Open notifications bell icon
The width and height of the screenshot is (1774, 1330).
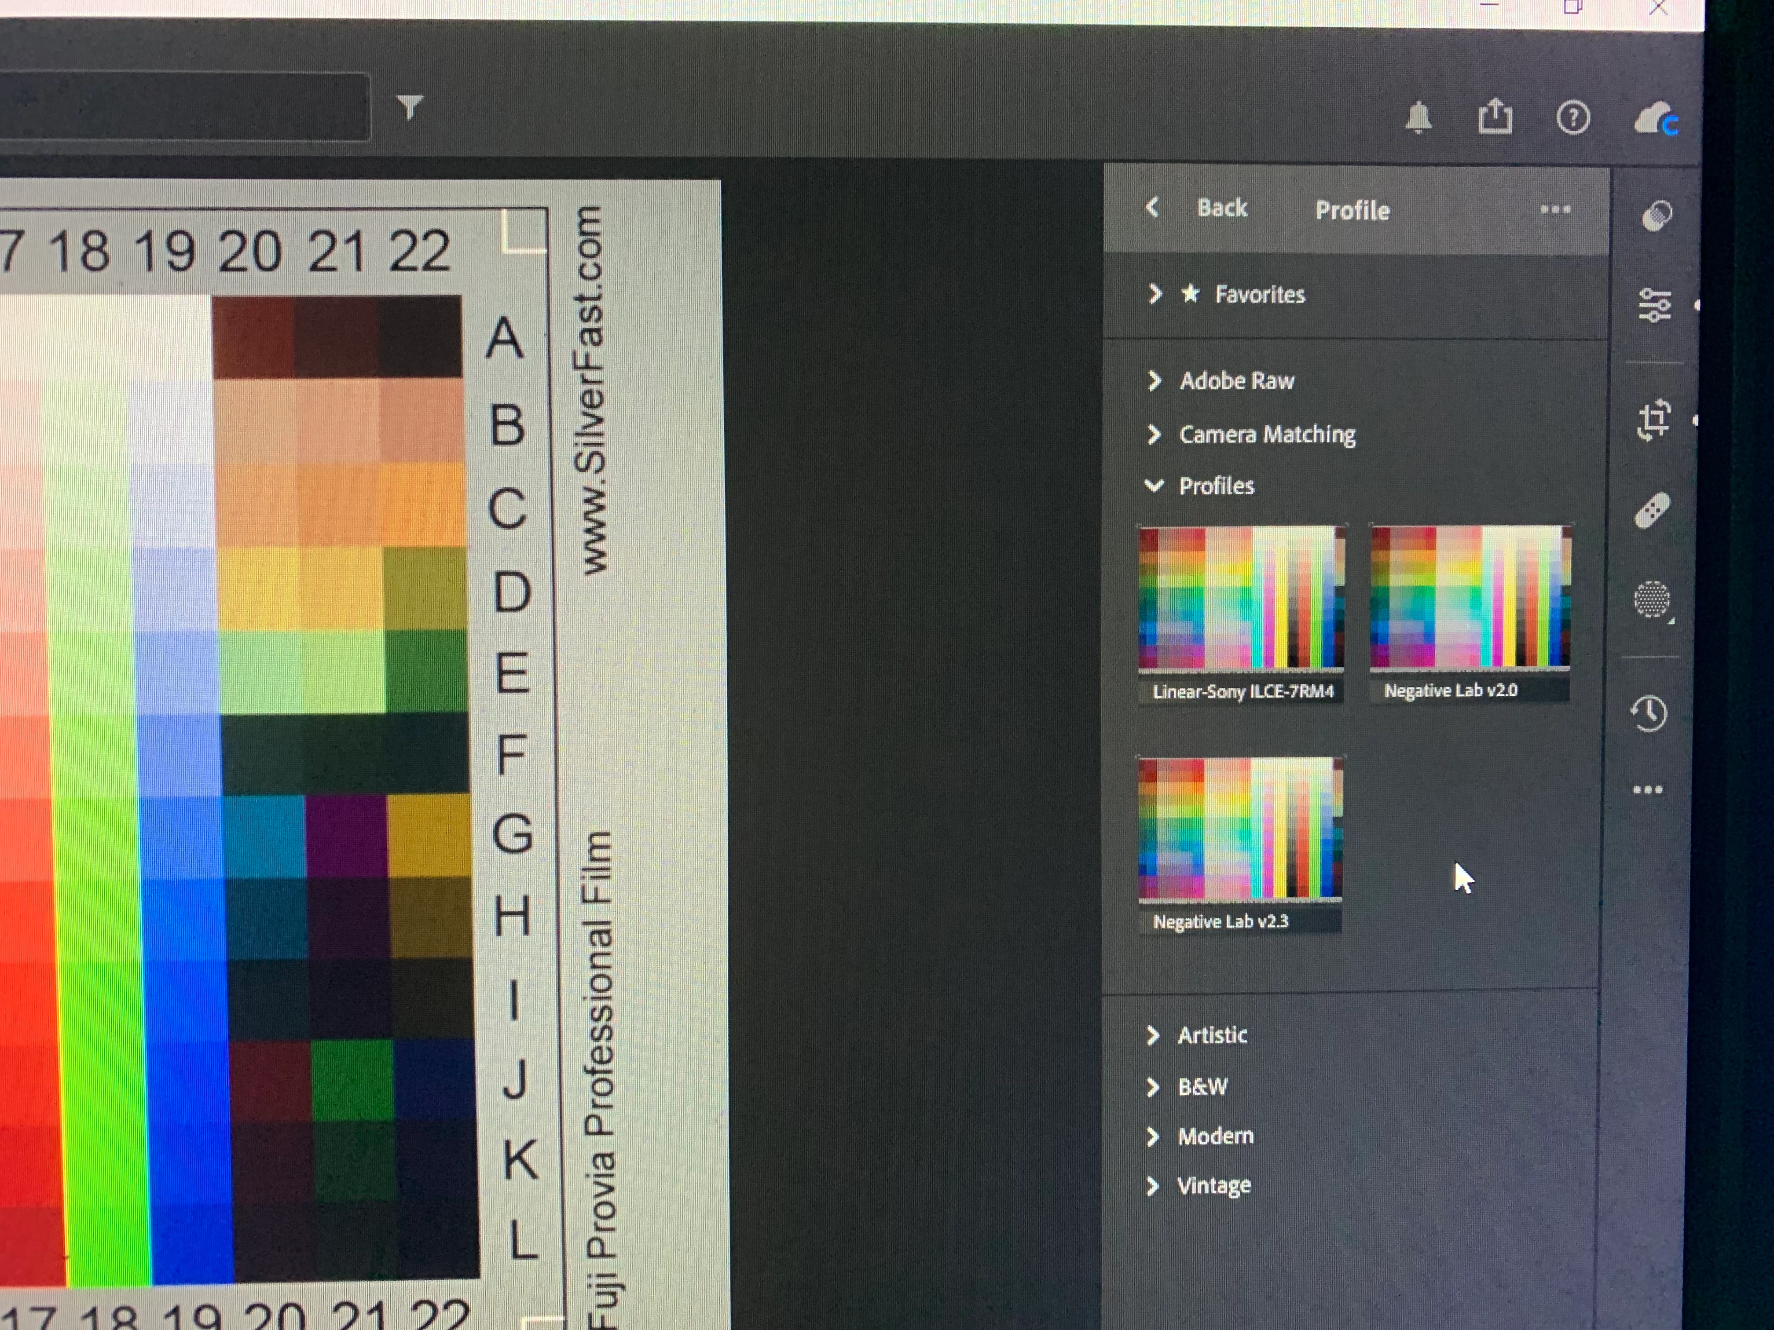click(x=1418, y=118)
